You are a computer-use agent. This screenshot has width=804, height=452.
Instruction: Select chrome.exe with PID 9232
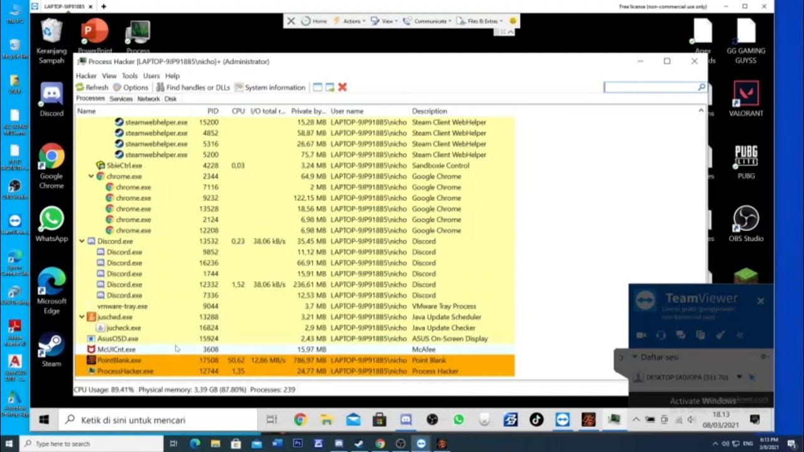295,198
